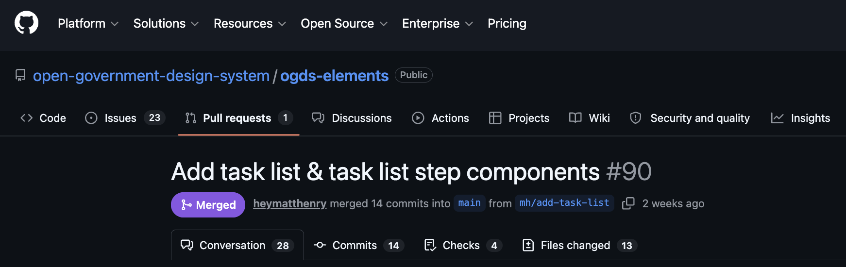Click the Actions play icon
The image size is (846, 267).
click(418, 118)
